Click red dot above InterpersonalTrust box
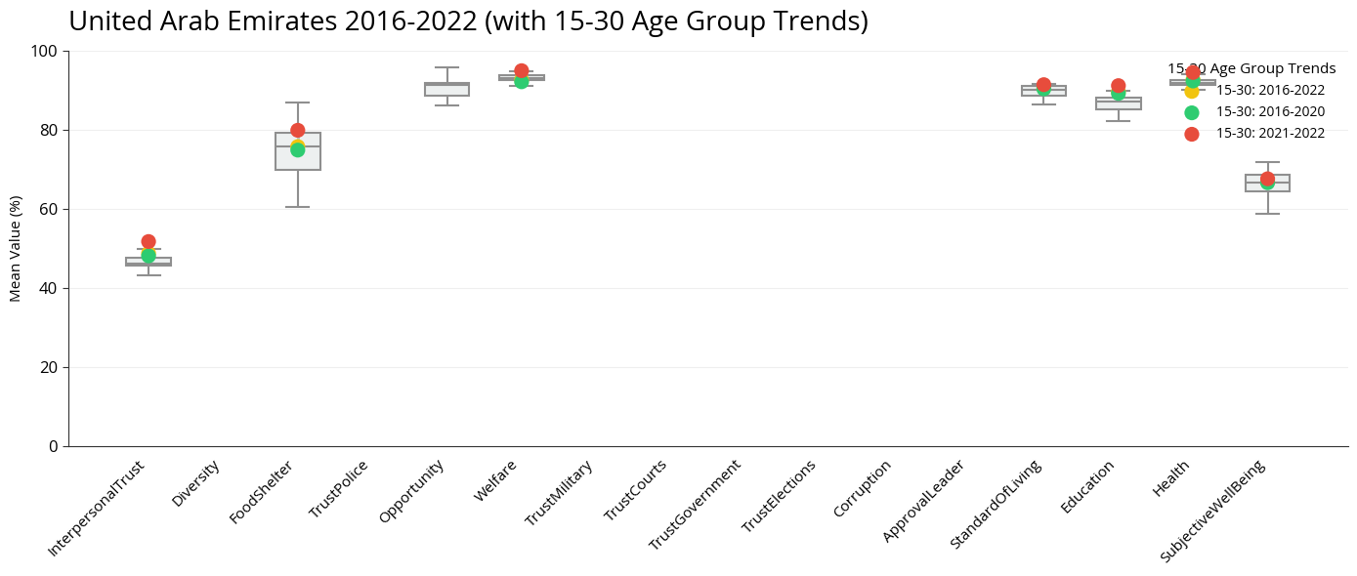 [148, 241]
